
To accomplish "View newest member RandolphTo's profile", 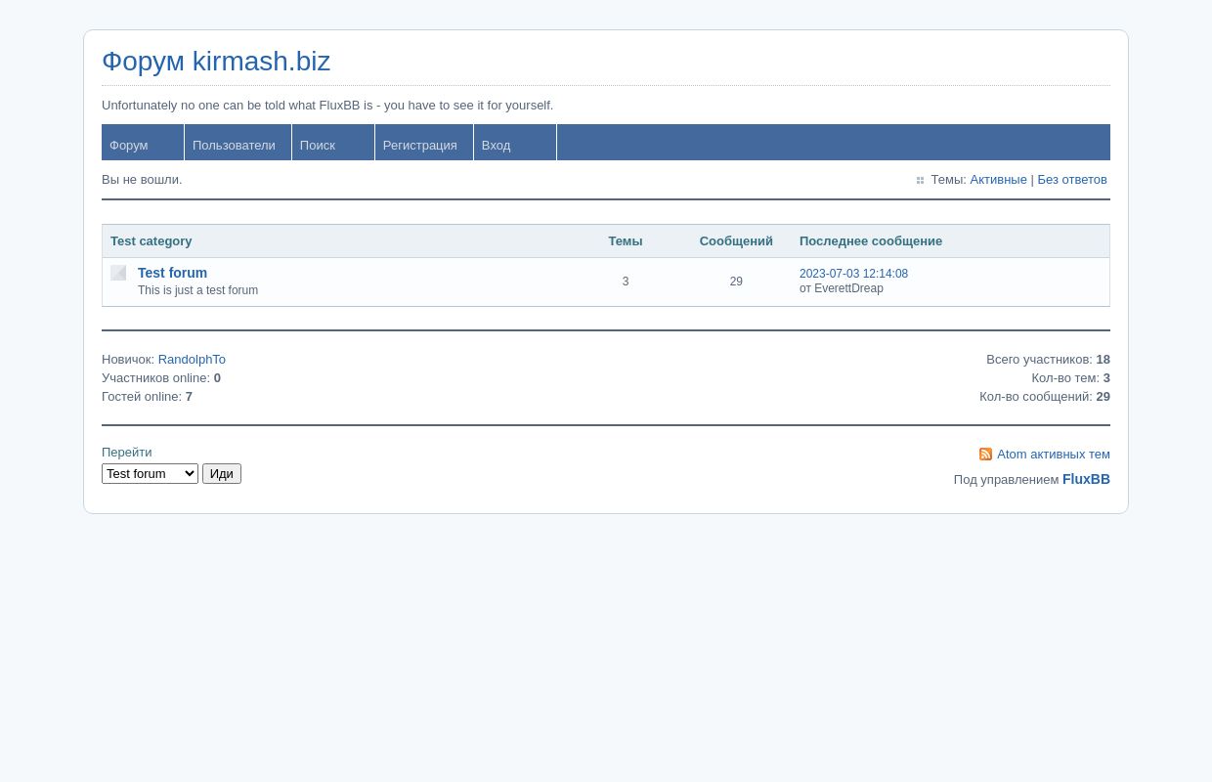I will [192, 360].
